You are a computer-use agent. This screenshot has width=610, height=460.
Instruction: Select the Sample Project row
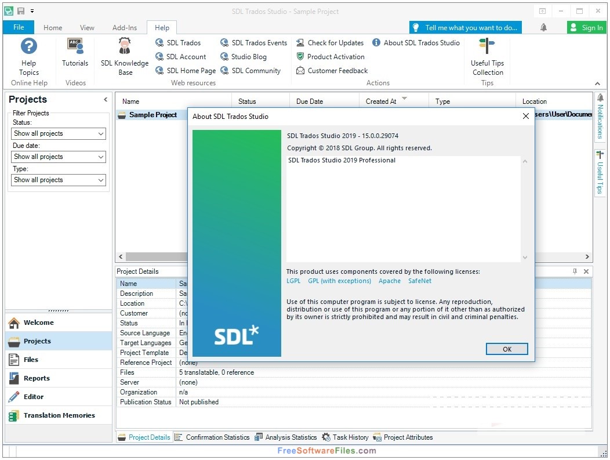tap(152, 115)
